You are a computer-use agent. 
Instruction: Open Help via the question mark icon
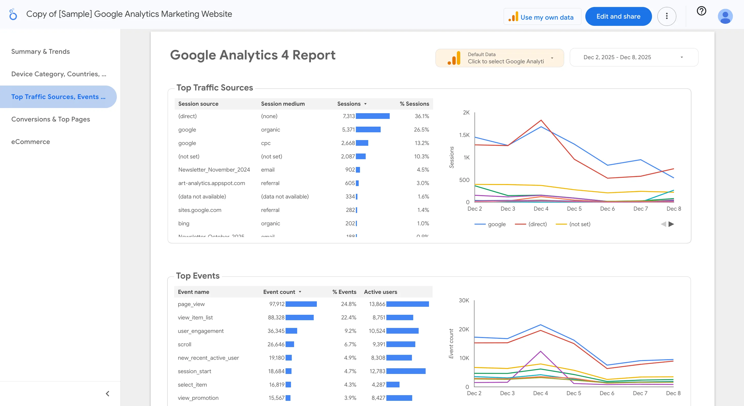click(701, 11)
